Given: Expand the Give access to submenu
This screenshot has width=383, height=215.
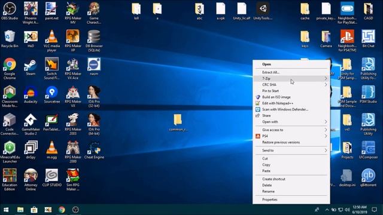Looking at the screenshot, I should [x=291, y=130].
